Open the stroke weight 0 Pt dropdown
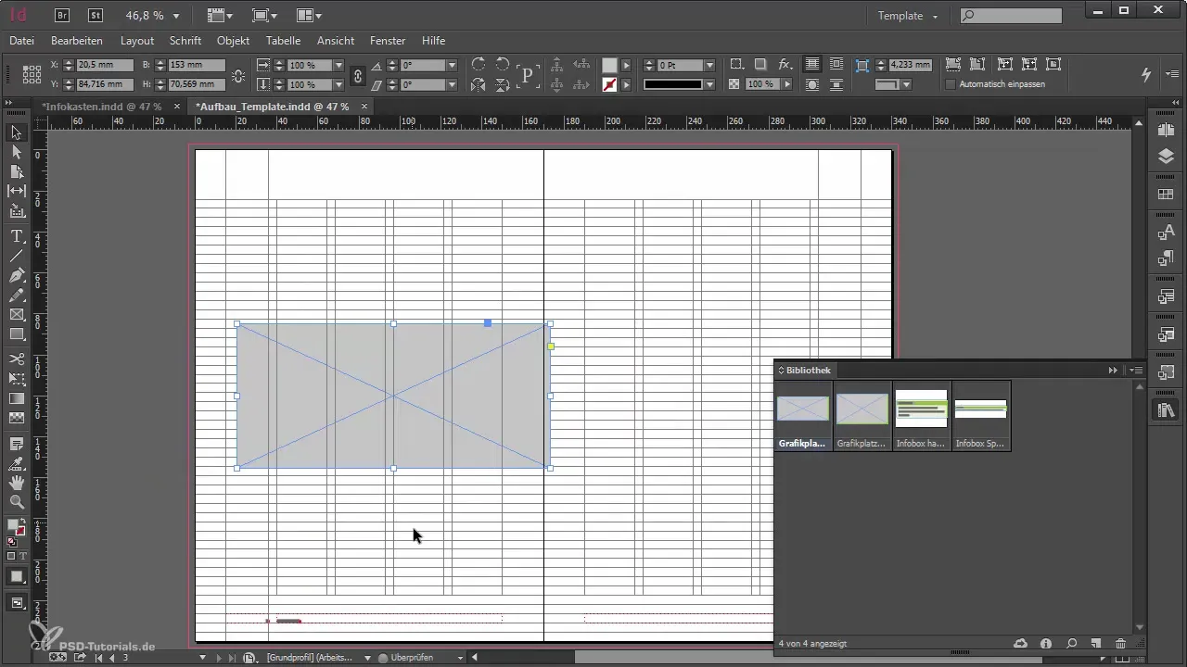1187x667 pixels. (x=709, y=66)
